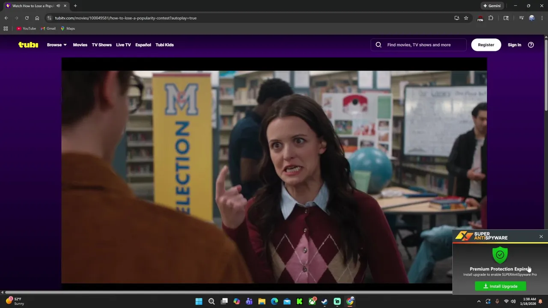Open the Chrome three-dot menu
548x308 pixels.
(x=542, y=18)
